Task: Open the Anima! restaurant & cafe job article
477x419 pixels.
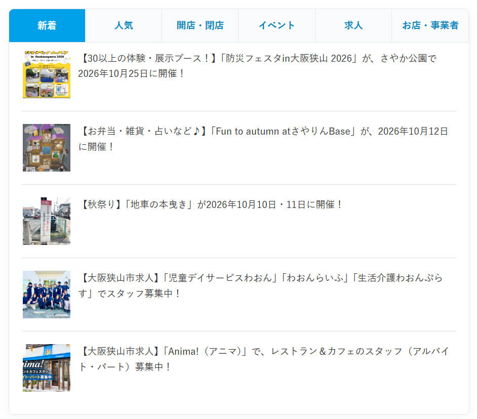Action: pos(263,359)
